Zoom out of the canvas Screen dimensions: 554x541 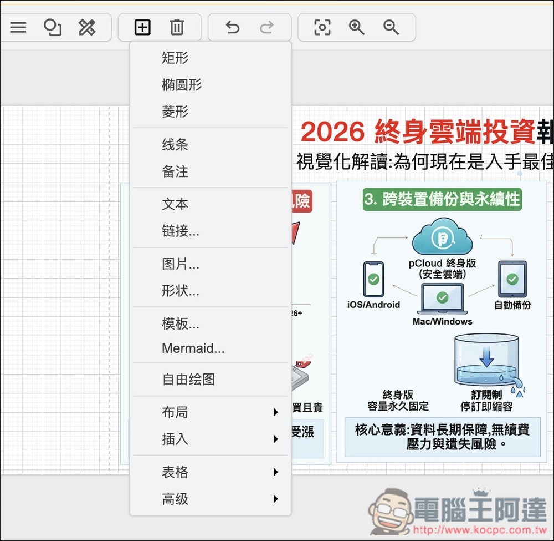coord(391,27)
